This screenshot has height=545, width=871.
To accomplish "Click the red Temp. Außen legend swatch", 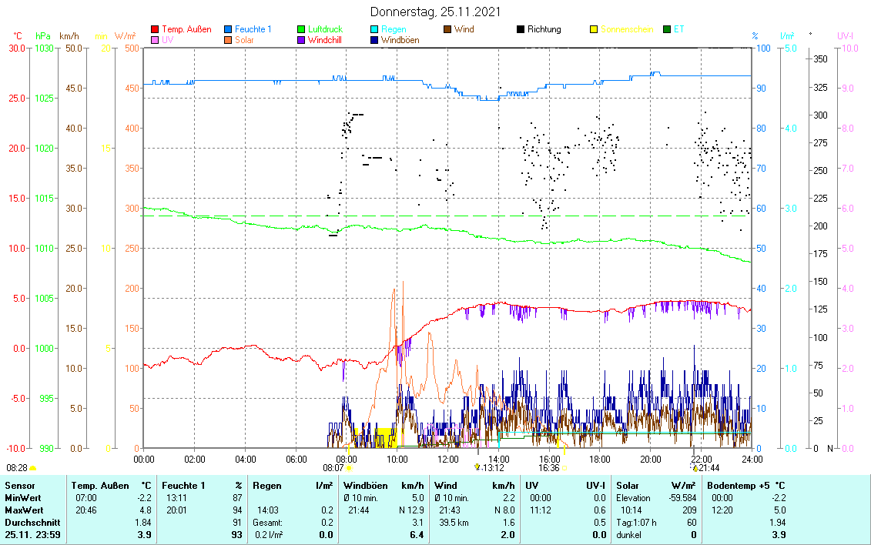I will click(155, 29).
